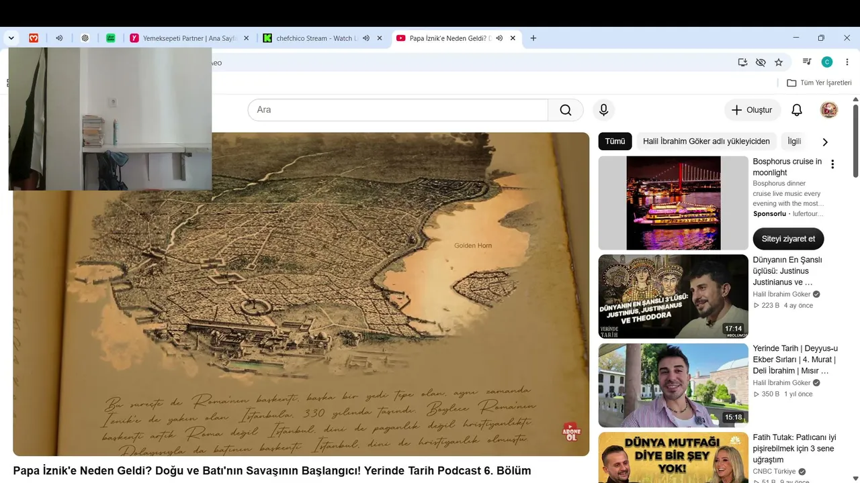The width and height of the screenshot is (860, 483).
Task: Close the chefchico Stream tab
Action: click(x=380, y=38)
